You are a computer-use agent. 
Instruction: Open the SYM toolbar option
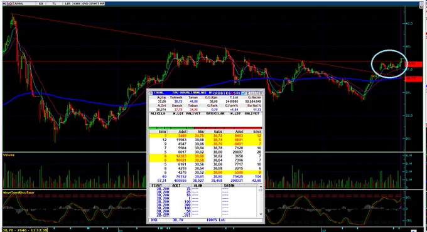94,4
